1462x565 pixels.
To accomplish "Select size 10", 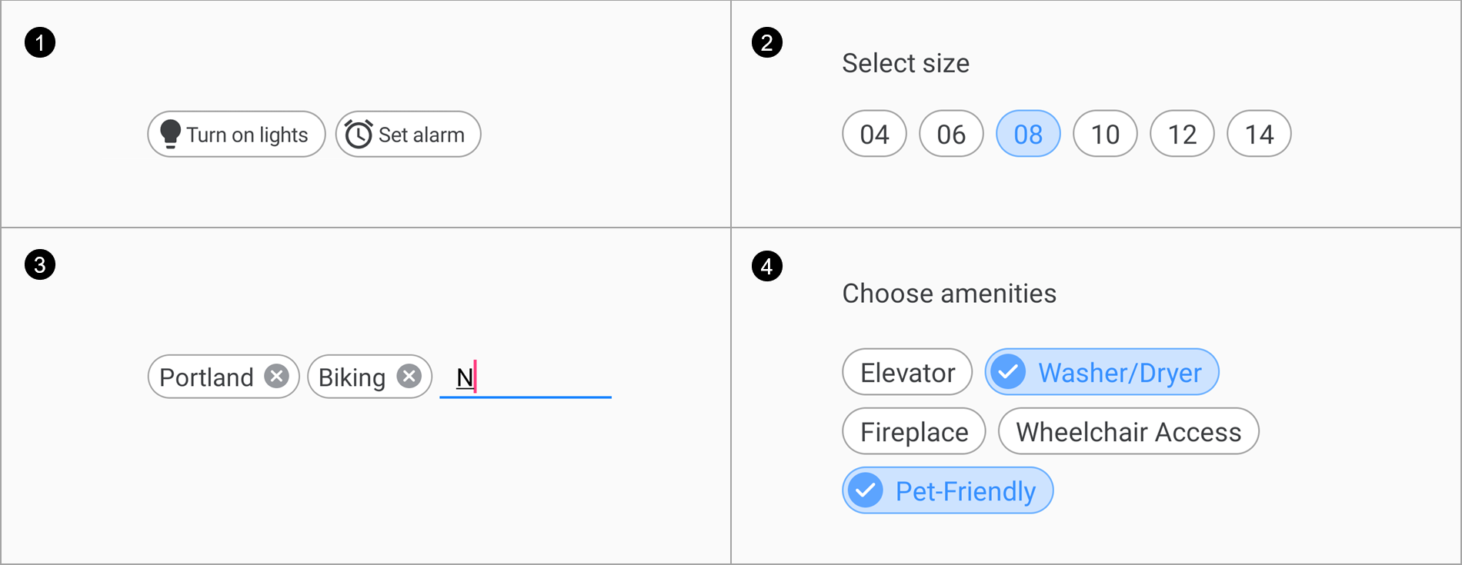I will pos(1105,135).
